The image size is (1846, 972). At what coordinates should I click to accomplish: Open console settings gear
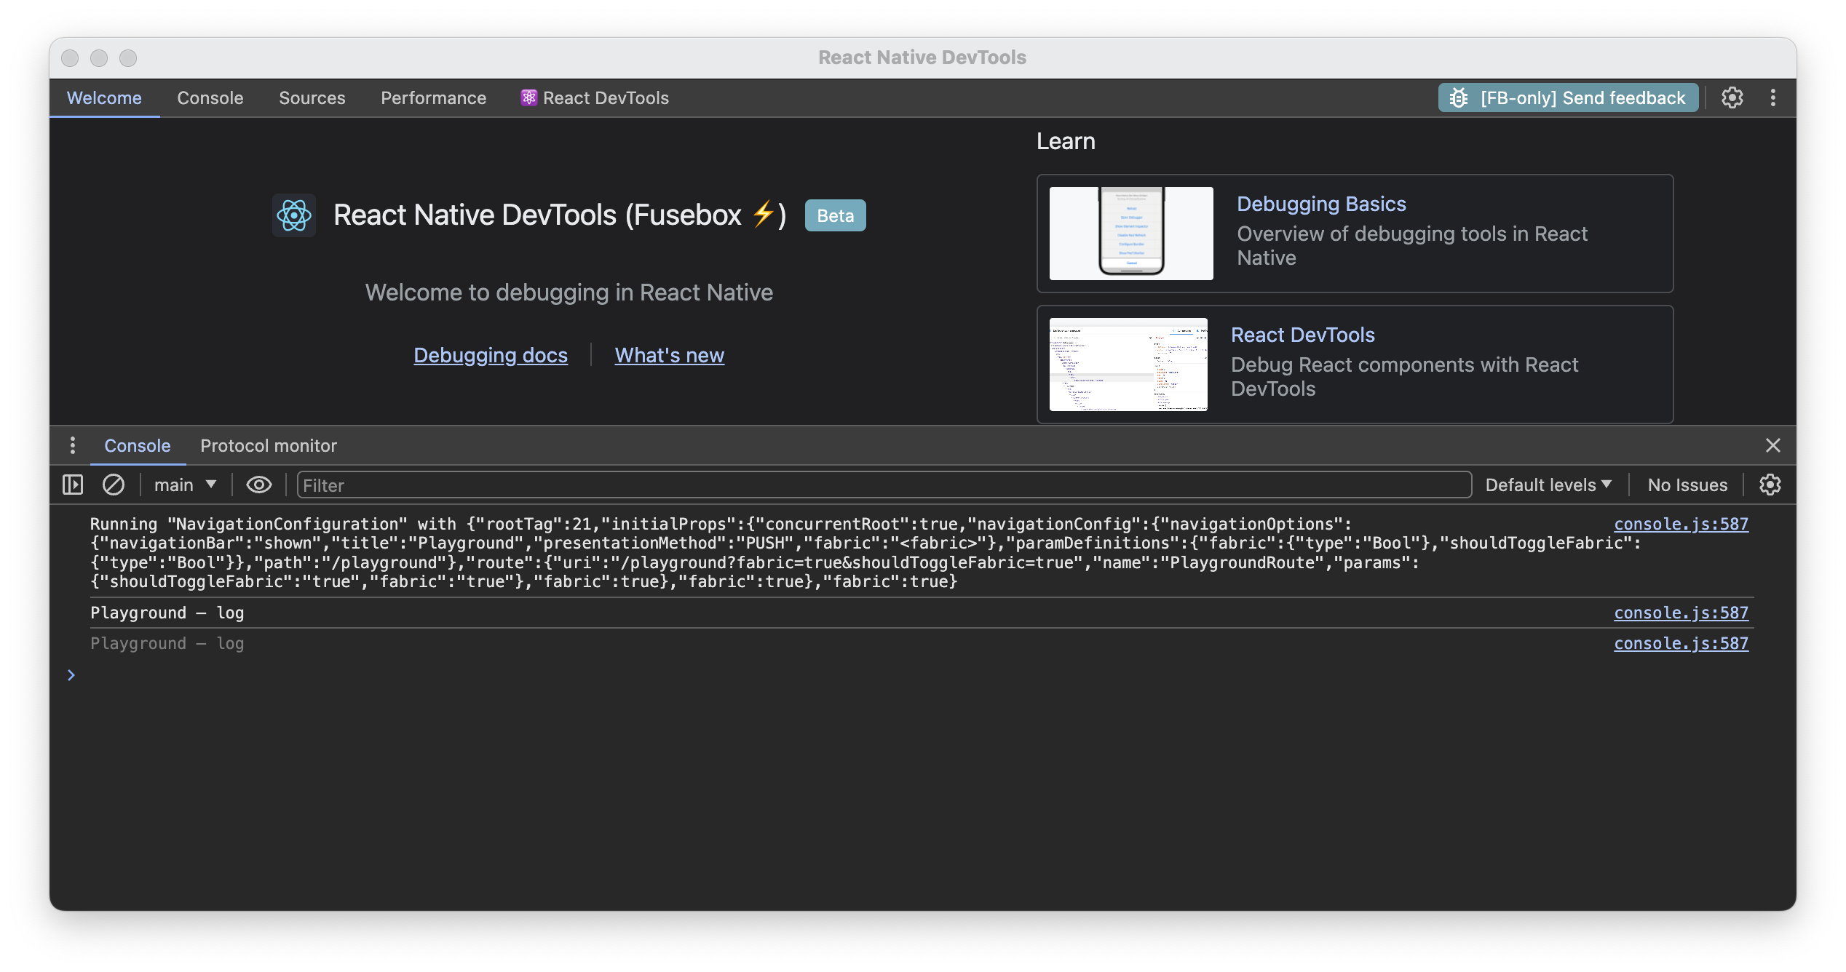[1770, 485]
